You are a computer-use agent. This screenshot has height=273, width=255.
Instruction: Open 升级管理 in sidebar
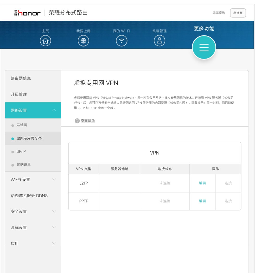coord(19,94)
